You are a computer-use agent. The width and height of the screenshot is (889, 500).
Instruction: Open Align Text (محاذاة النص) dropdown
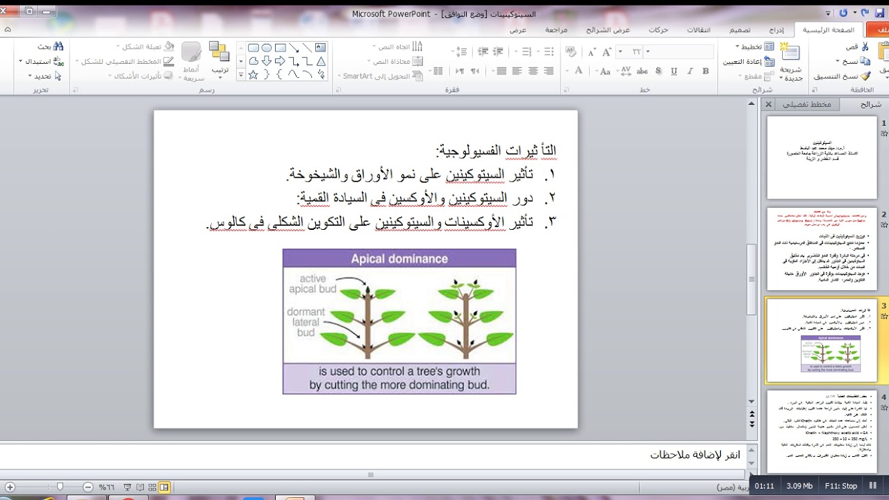click(396, 62)
